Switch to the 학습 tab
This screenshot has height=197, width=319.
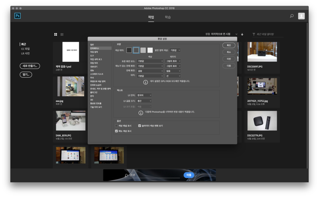pyautogui.click(x=167, y=17)
